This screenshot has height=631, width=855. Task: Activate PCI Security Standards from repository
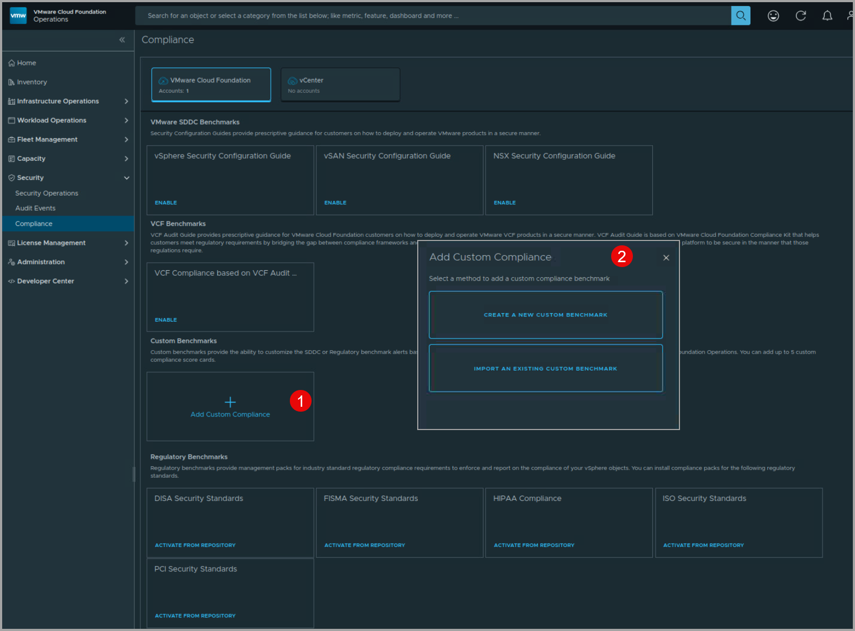195,616
